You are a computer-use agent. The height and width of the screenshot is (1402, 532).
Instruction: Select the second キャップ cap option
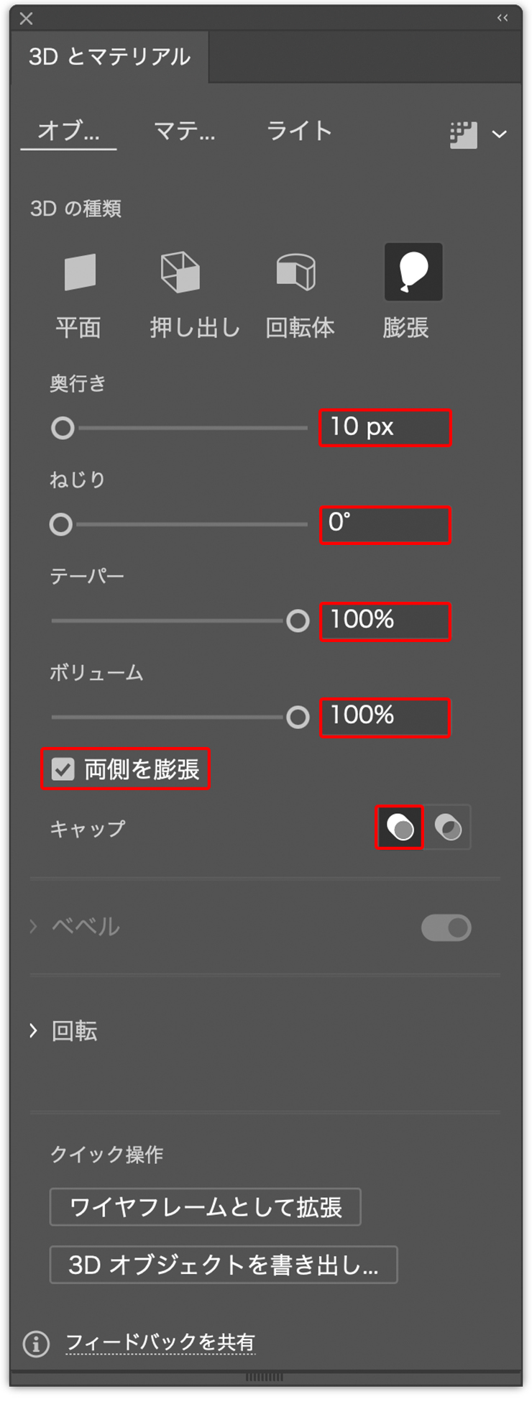click(x=446, y=828)
